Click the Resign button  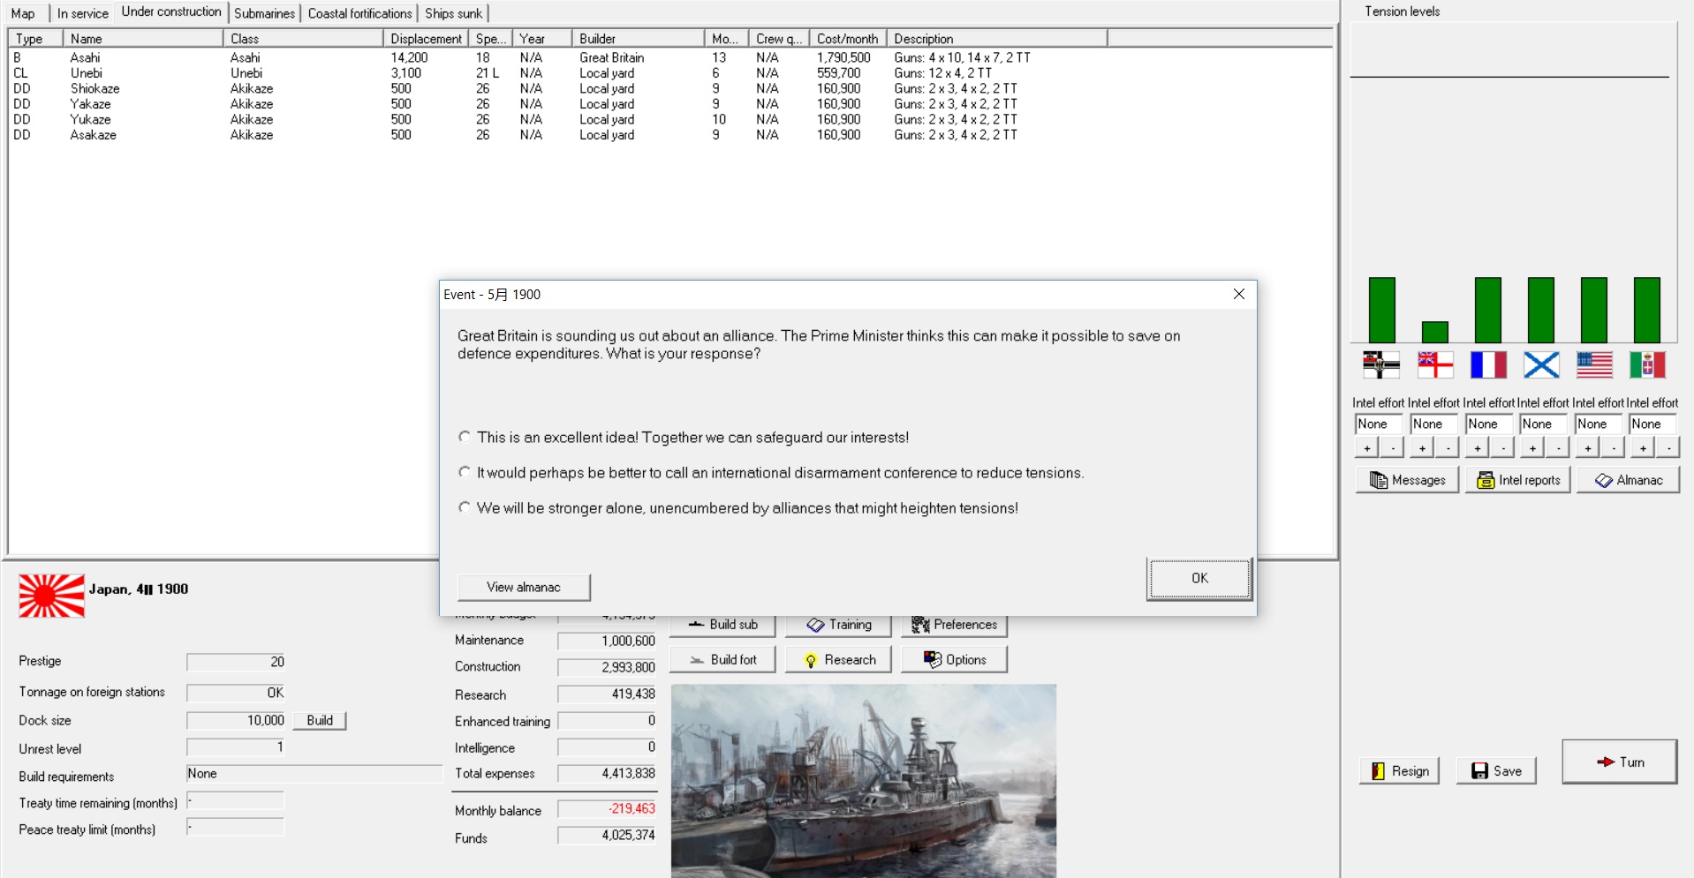point(1400,771)
